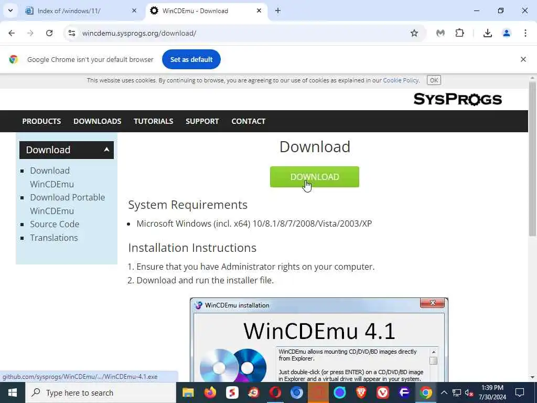Click the browser forward arrow
The width and height of the screenshot is (537, 403).
coord(30,33)
